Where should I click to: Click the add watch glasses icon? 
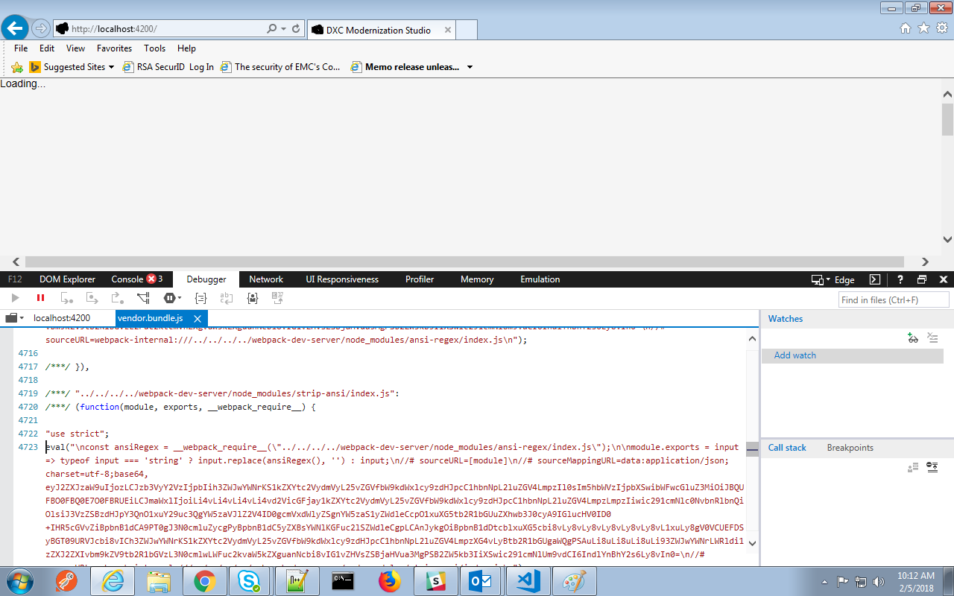click(x=913, y=338)
